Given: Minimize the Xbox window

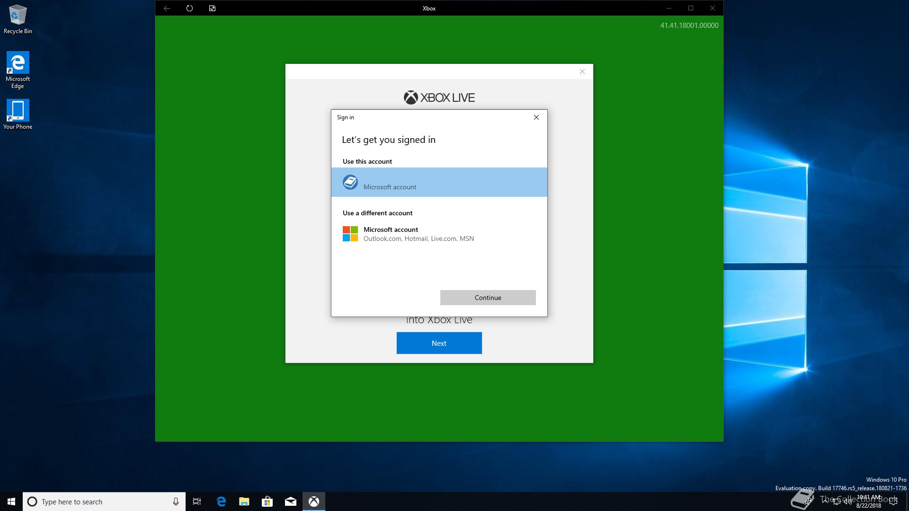Looking at the screenshot, I should pyautogui.click(x=669, y=8).
